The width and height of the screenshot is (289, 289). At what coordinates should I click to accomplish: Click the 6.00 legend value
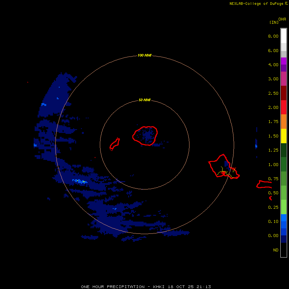pyautogui.click(x=273, y=50)
